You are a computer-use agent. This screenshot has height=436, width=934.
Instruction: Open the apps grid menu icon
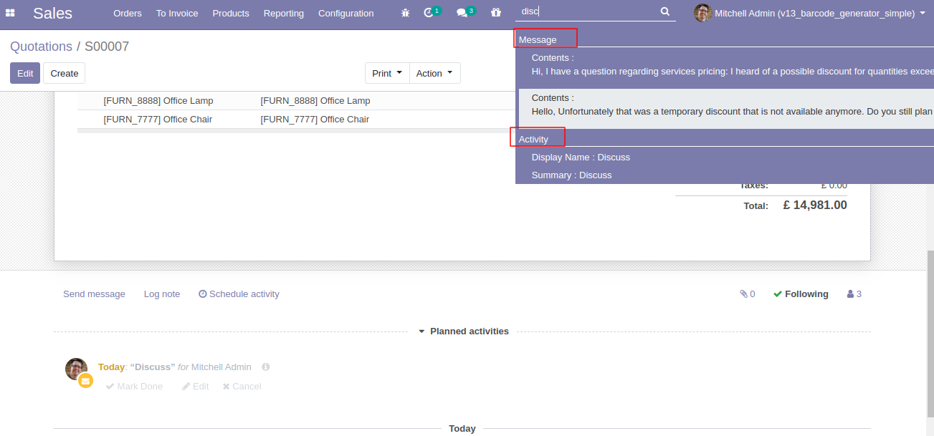point(10,13)
